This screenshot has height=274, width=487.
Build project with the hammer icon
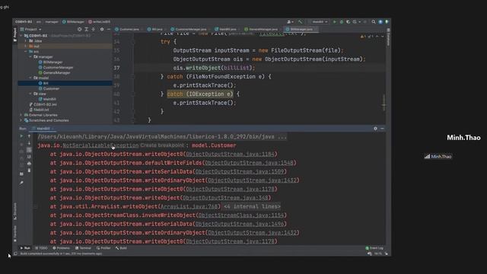pos(300,22)
